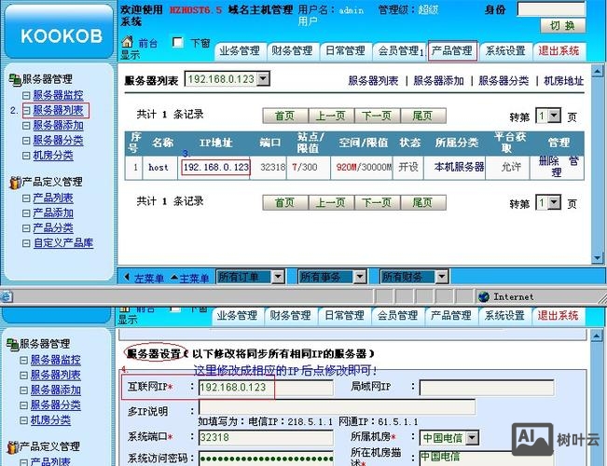Screen dimensions: 607x466
Task: Click the 互联网IP input field
Action: click(x=266, y=388)
